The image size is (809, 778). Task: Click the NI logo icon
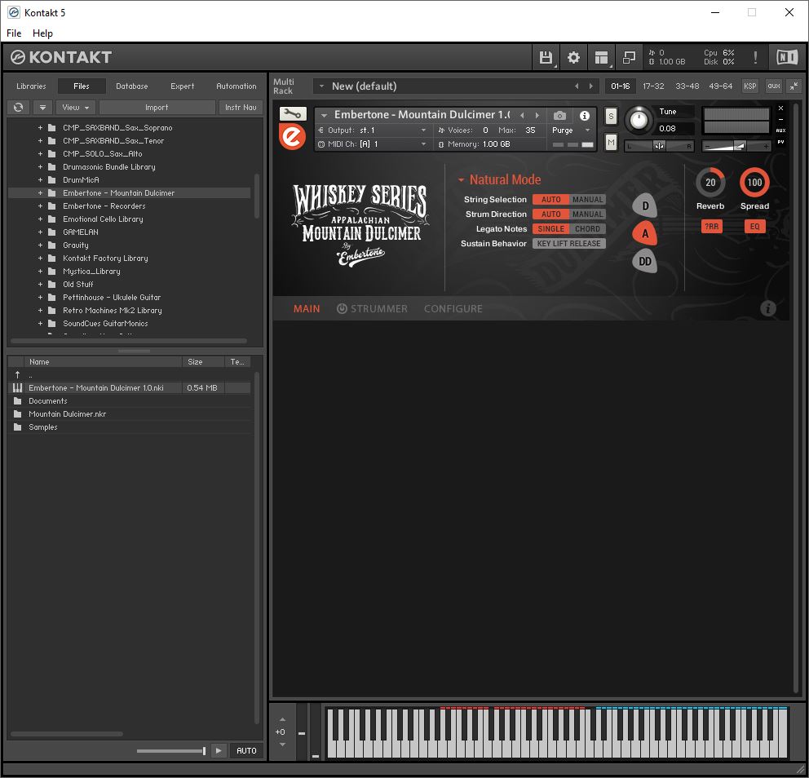[787, 57]
